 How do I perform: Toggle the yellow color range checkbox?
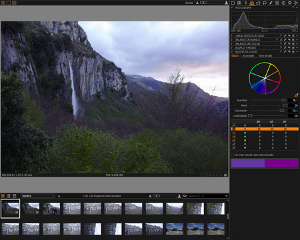(x=234, y=141)
